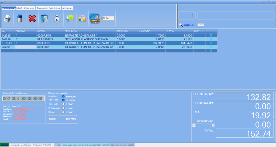This screenshot has width=276, height=147.
Task: Check the Otros payment checkbox
Action: click(63, 112)
